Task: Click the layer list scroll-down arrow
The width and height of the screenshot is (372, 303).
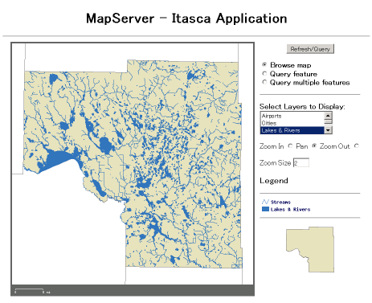Action: 328,130
